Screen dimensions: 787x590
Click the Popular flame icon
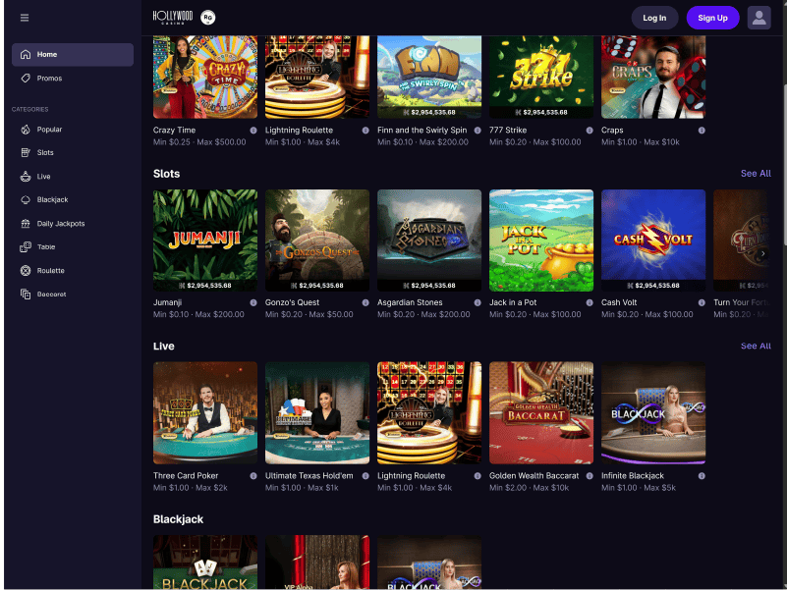click(26, 130)
